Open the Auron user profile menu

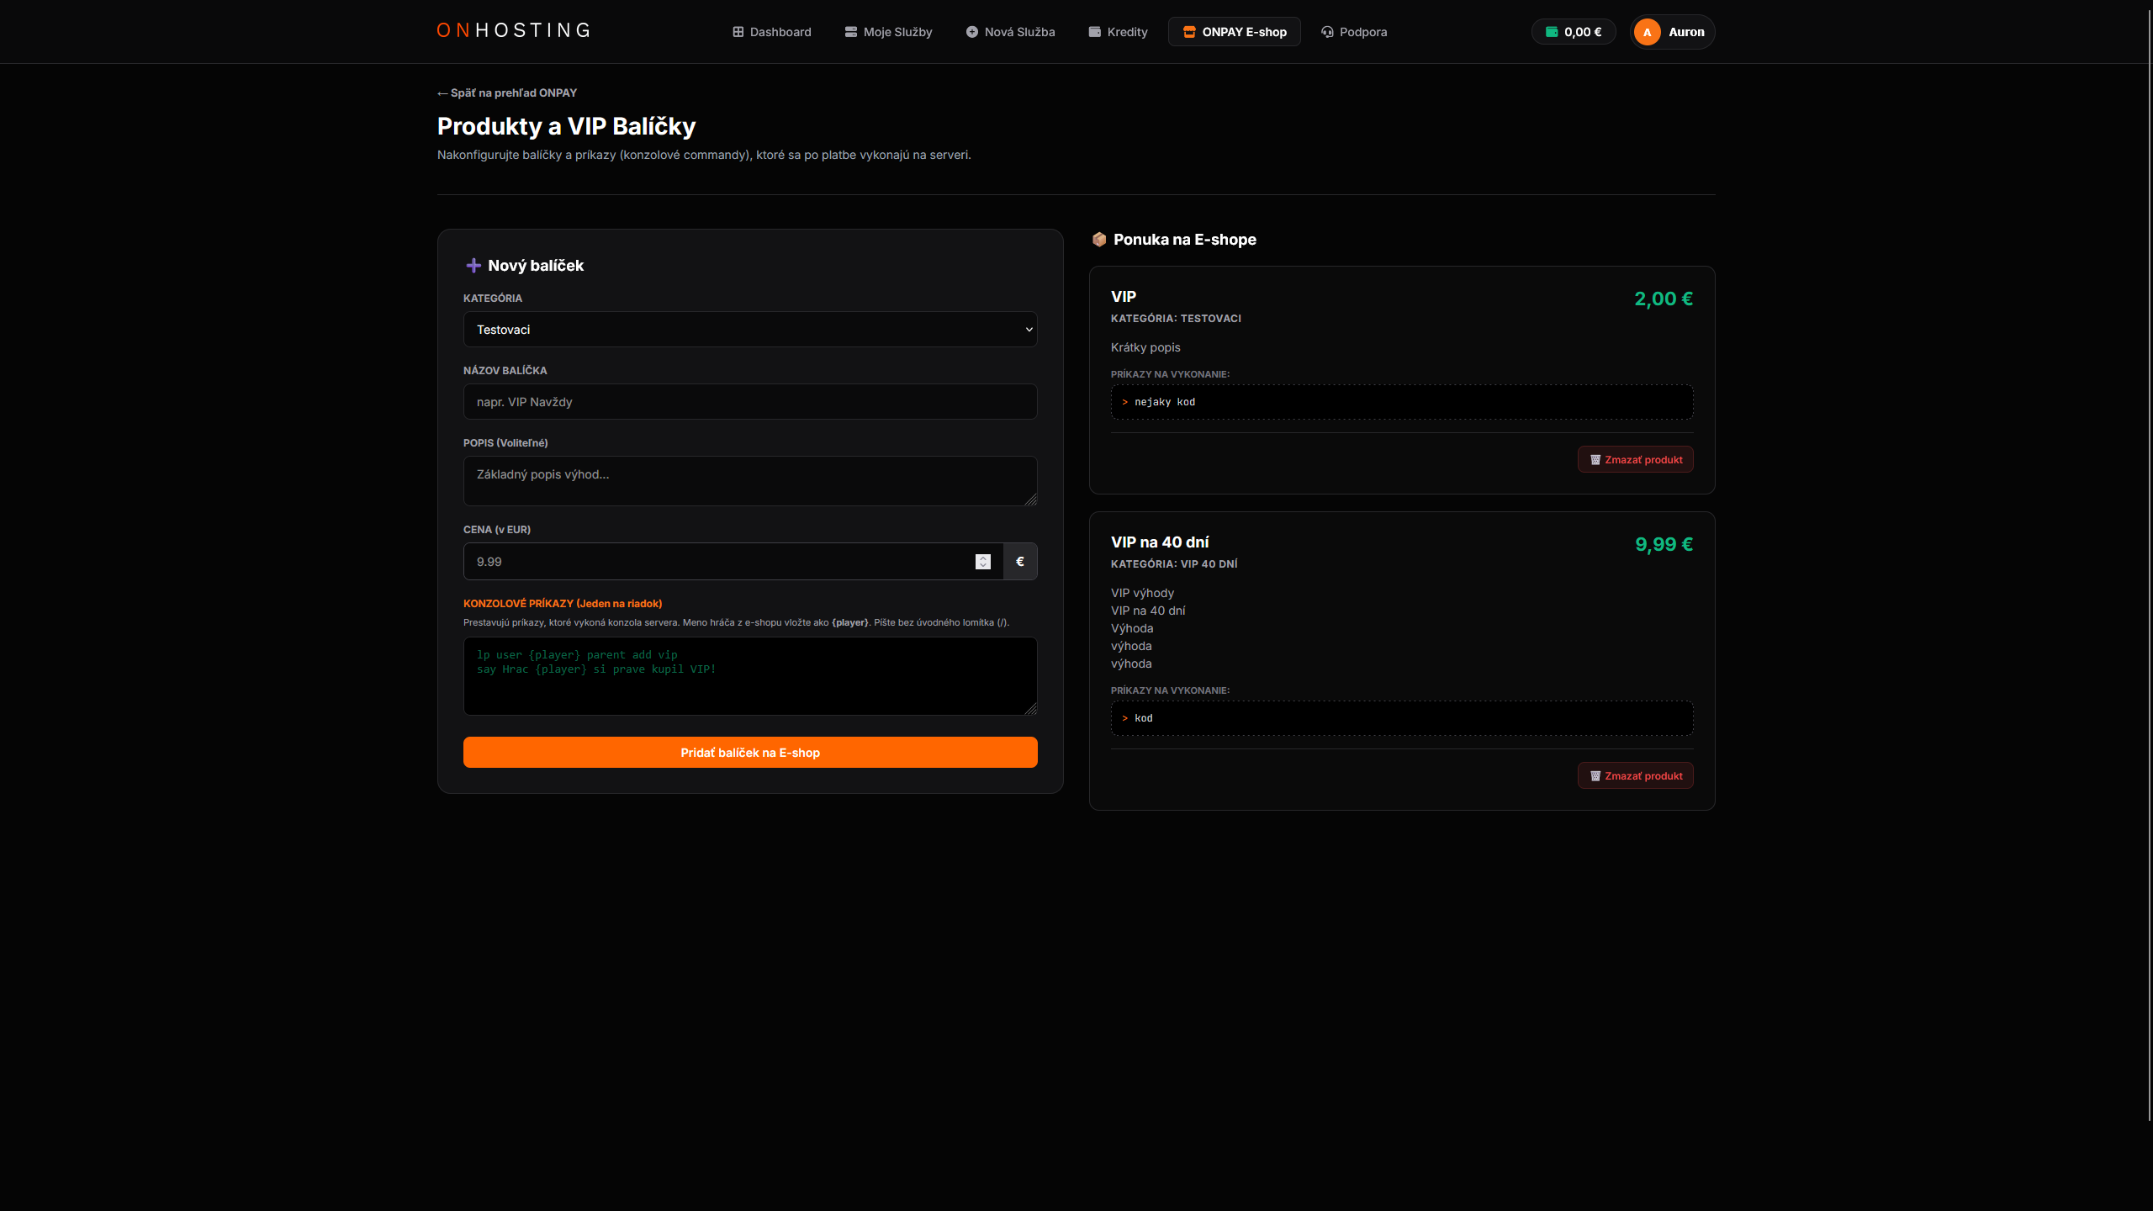1672,32
